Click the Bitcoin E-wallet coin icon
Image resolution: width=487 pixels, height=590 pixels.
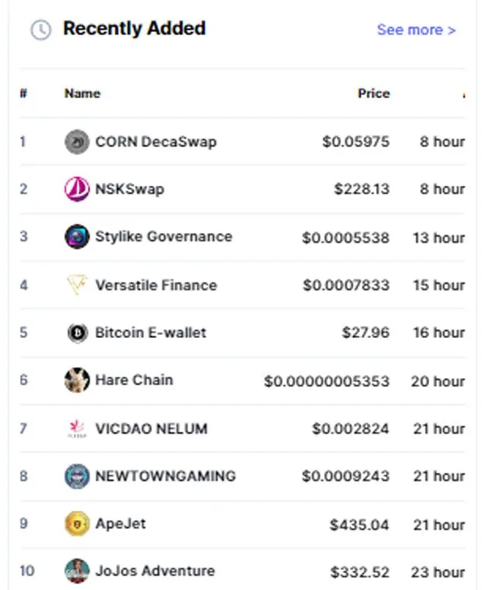tap(78, 333)
